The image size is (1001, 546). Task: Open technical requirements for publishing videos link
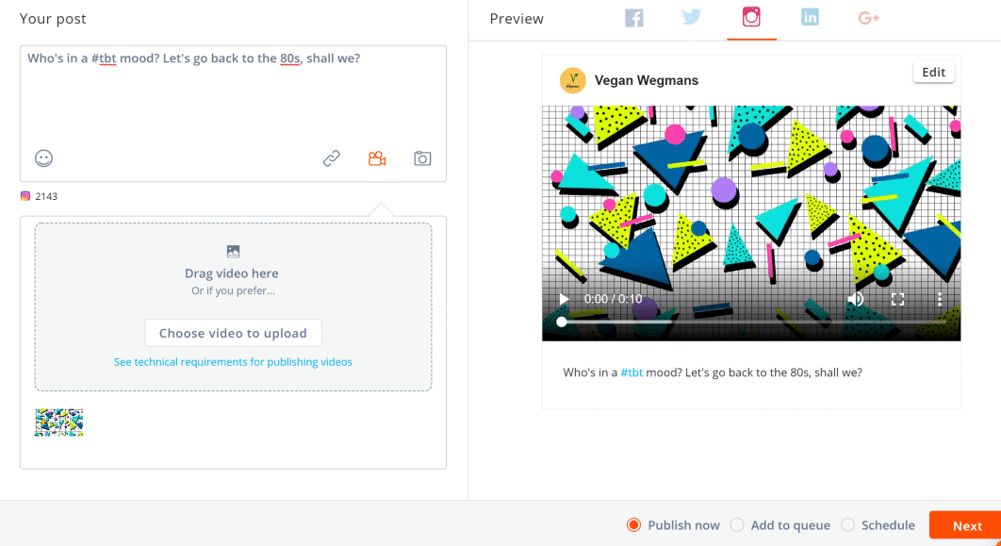(x=233, y=362)
